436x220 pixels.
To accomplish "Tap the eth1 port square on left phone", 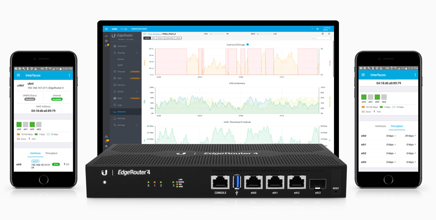I will point(26,125).
